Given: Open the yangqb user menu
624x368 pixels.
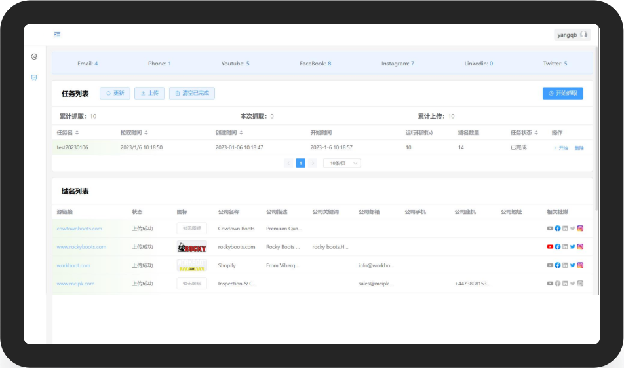Looking at the screenshot, I should click(572, 35).
